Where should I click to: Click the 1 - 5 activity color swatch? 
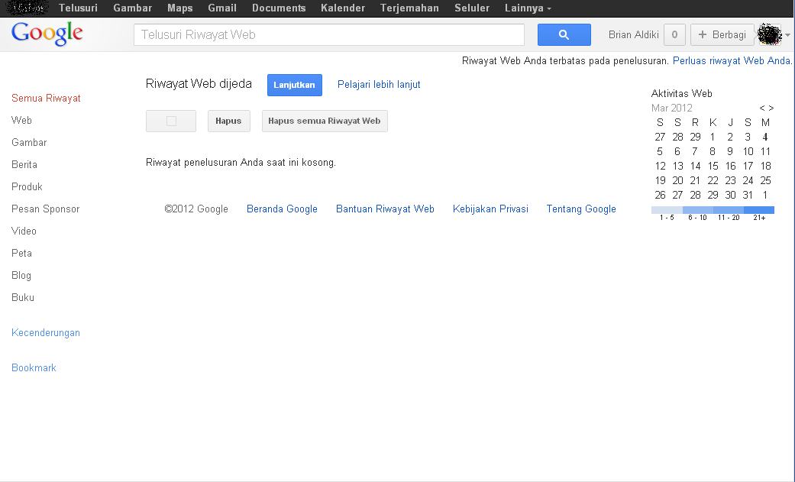click(667, 210)
